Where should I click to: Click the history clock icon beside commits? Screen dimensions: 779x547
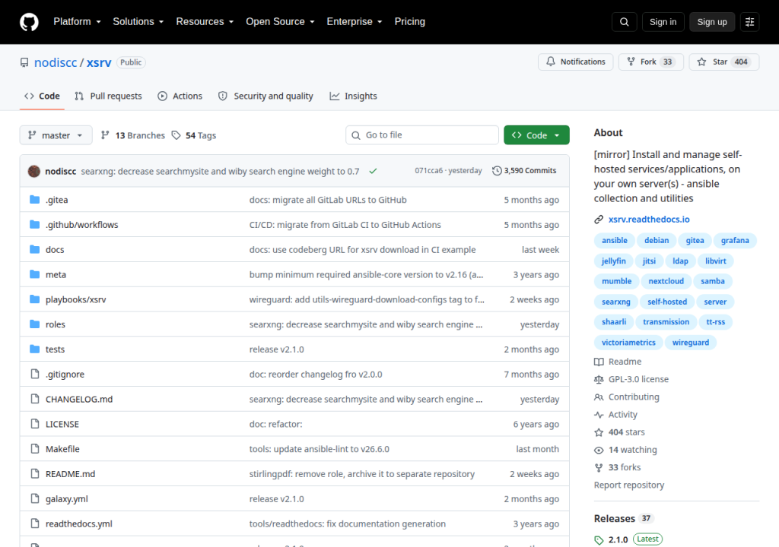[x=496, y=171]
